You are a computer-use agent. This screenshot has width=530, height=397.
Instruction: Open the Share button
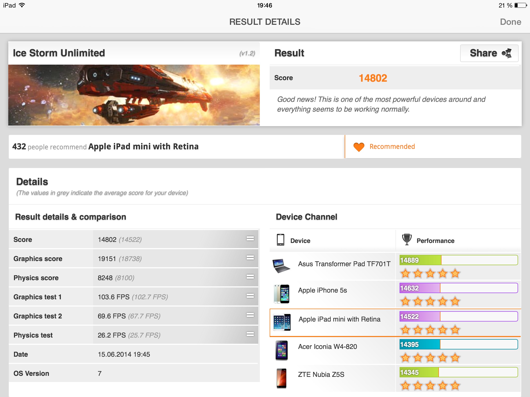[x=489, y=53]
